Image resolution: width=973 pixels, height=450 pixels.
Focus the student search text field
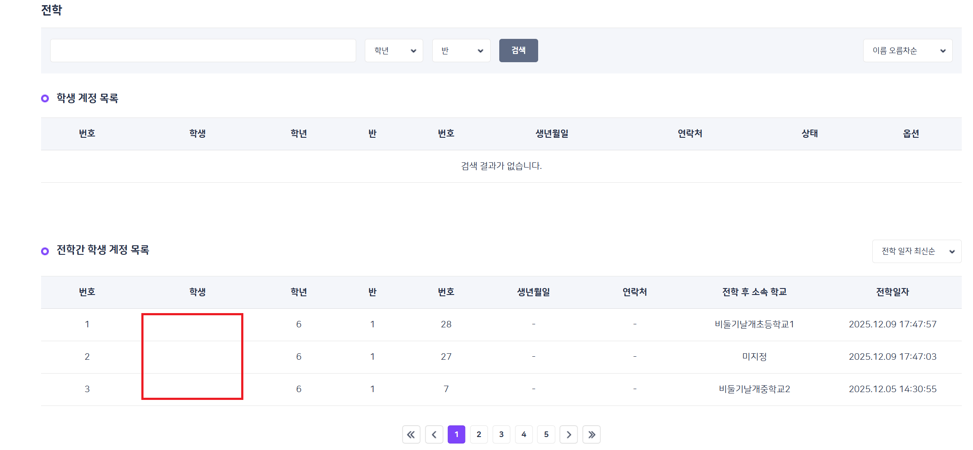click(203, 51)
